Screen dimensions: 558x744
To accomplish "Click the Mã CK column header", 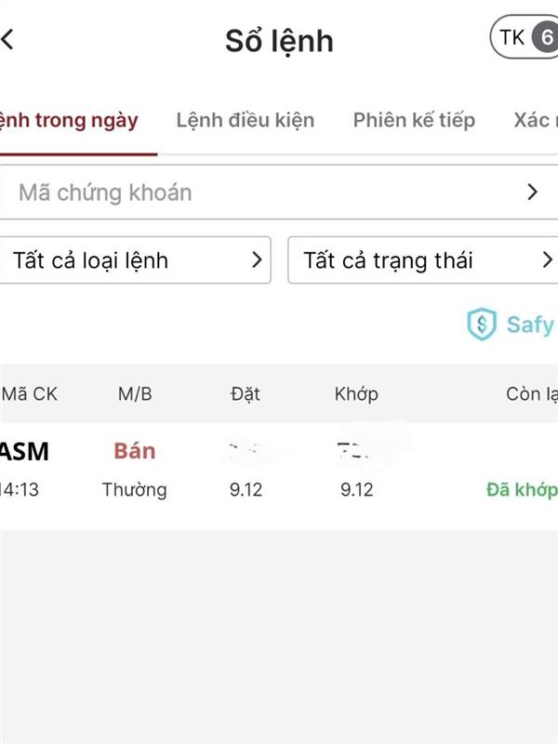I will (30, 394).
